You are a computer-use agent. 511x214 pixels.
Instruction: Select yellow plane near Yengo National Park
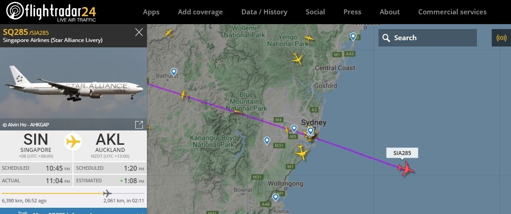pyautogui.click(x=308, y=38)
